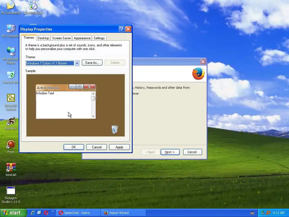Click the sample scrollbar up arrow

[x=93, y=94]
